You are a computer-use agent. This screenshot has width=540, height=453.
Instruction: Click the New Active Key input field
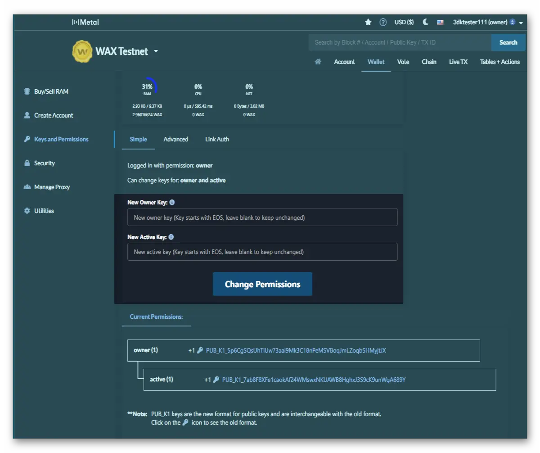[x=262, y=252]
